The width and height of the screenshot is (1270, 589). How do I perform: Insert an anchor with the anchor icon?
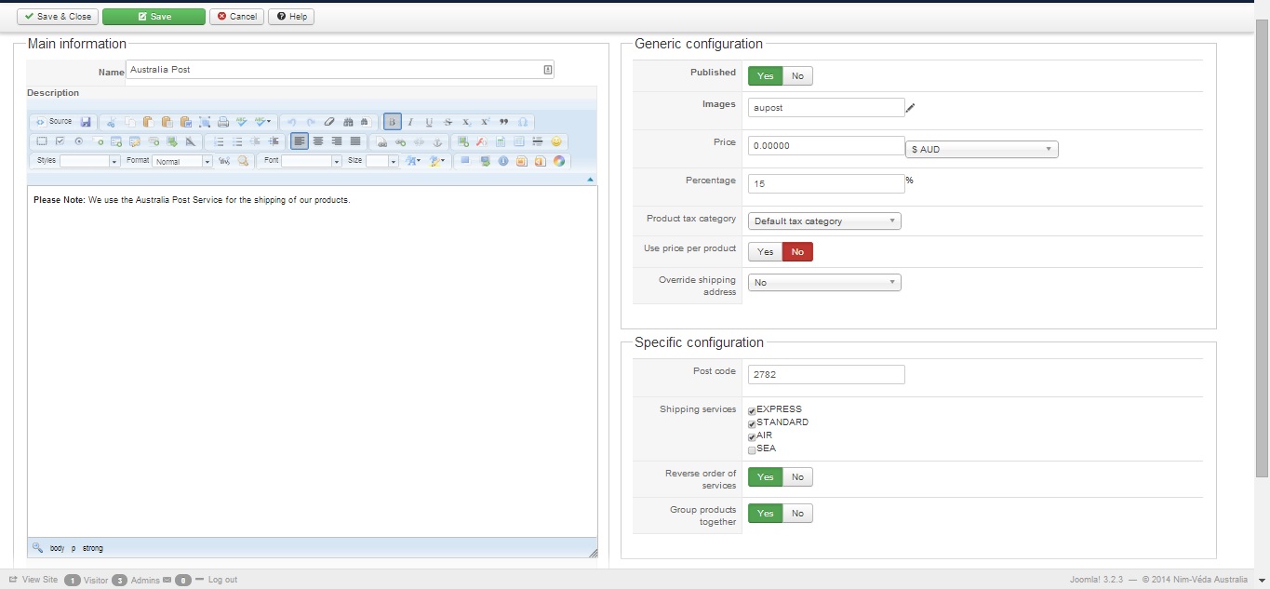(437, 142)
